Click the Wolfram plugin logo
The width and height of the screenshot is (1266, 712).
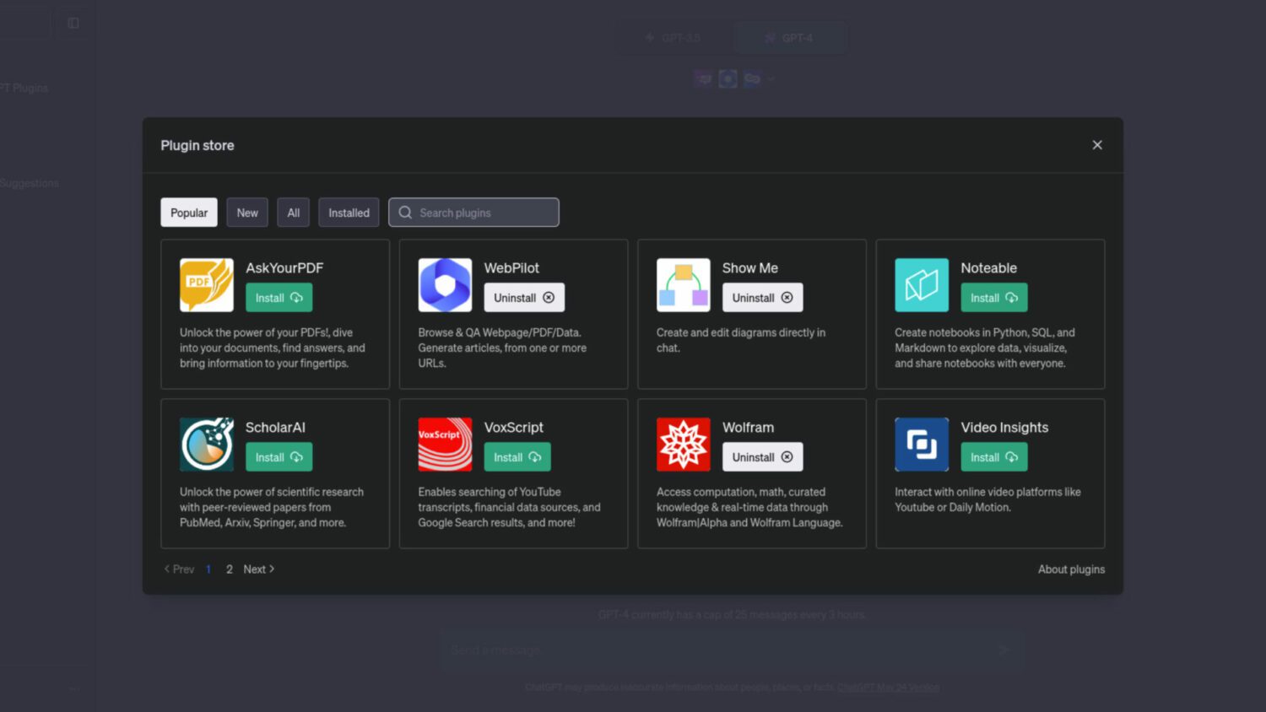pos(684,445)
